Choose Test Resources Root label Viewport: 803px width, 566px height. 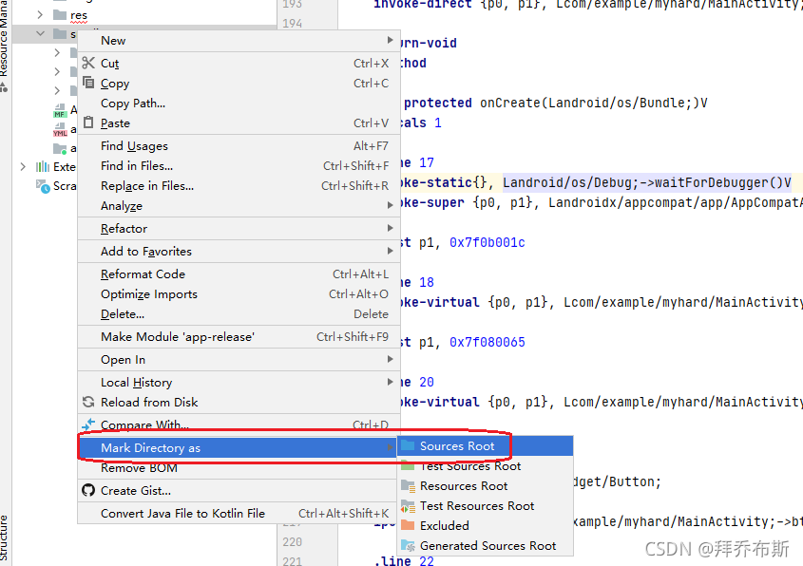click(x=477, y=505)
